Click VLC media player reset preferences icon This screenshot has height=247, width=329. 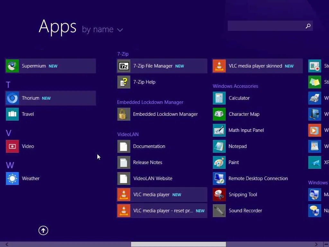click(124, 211)
